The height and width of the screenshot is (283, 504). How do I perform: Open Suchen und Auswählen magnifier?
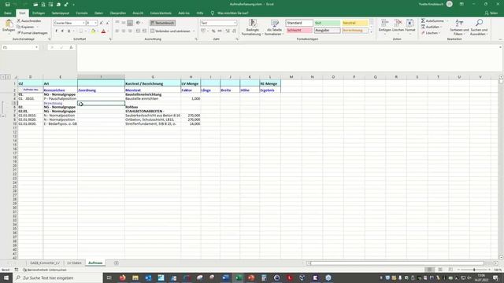point(479,28)
